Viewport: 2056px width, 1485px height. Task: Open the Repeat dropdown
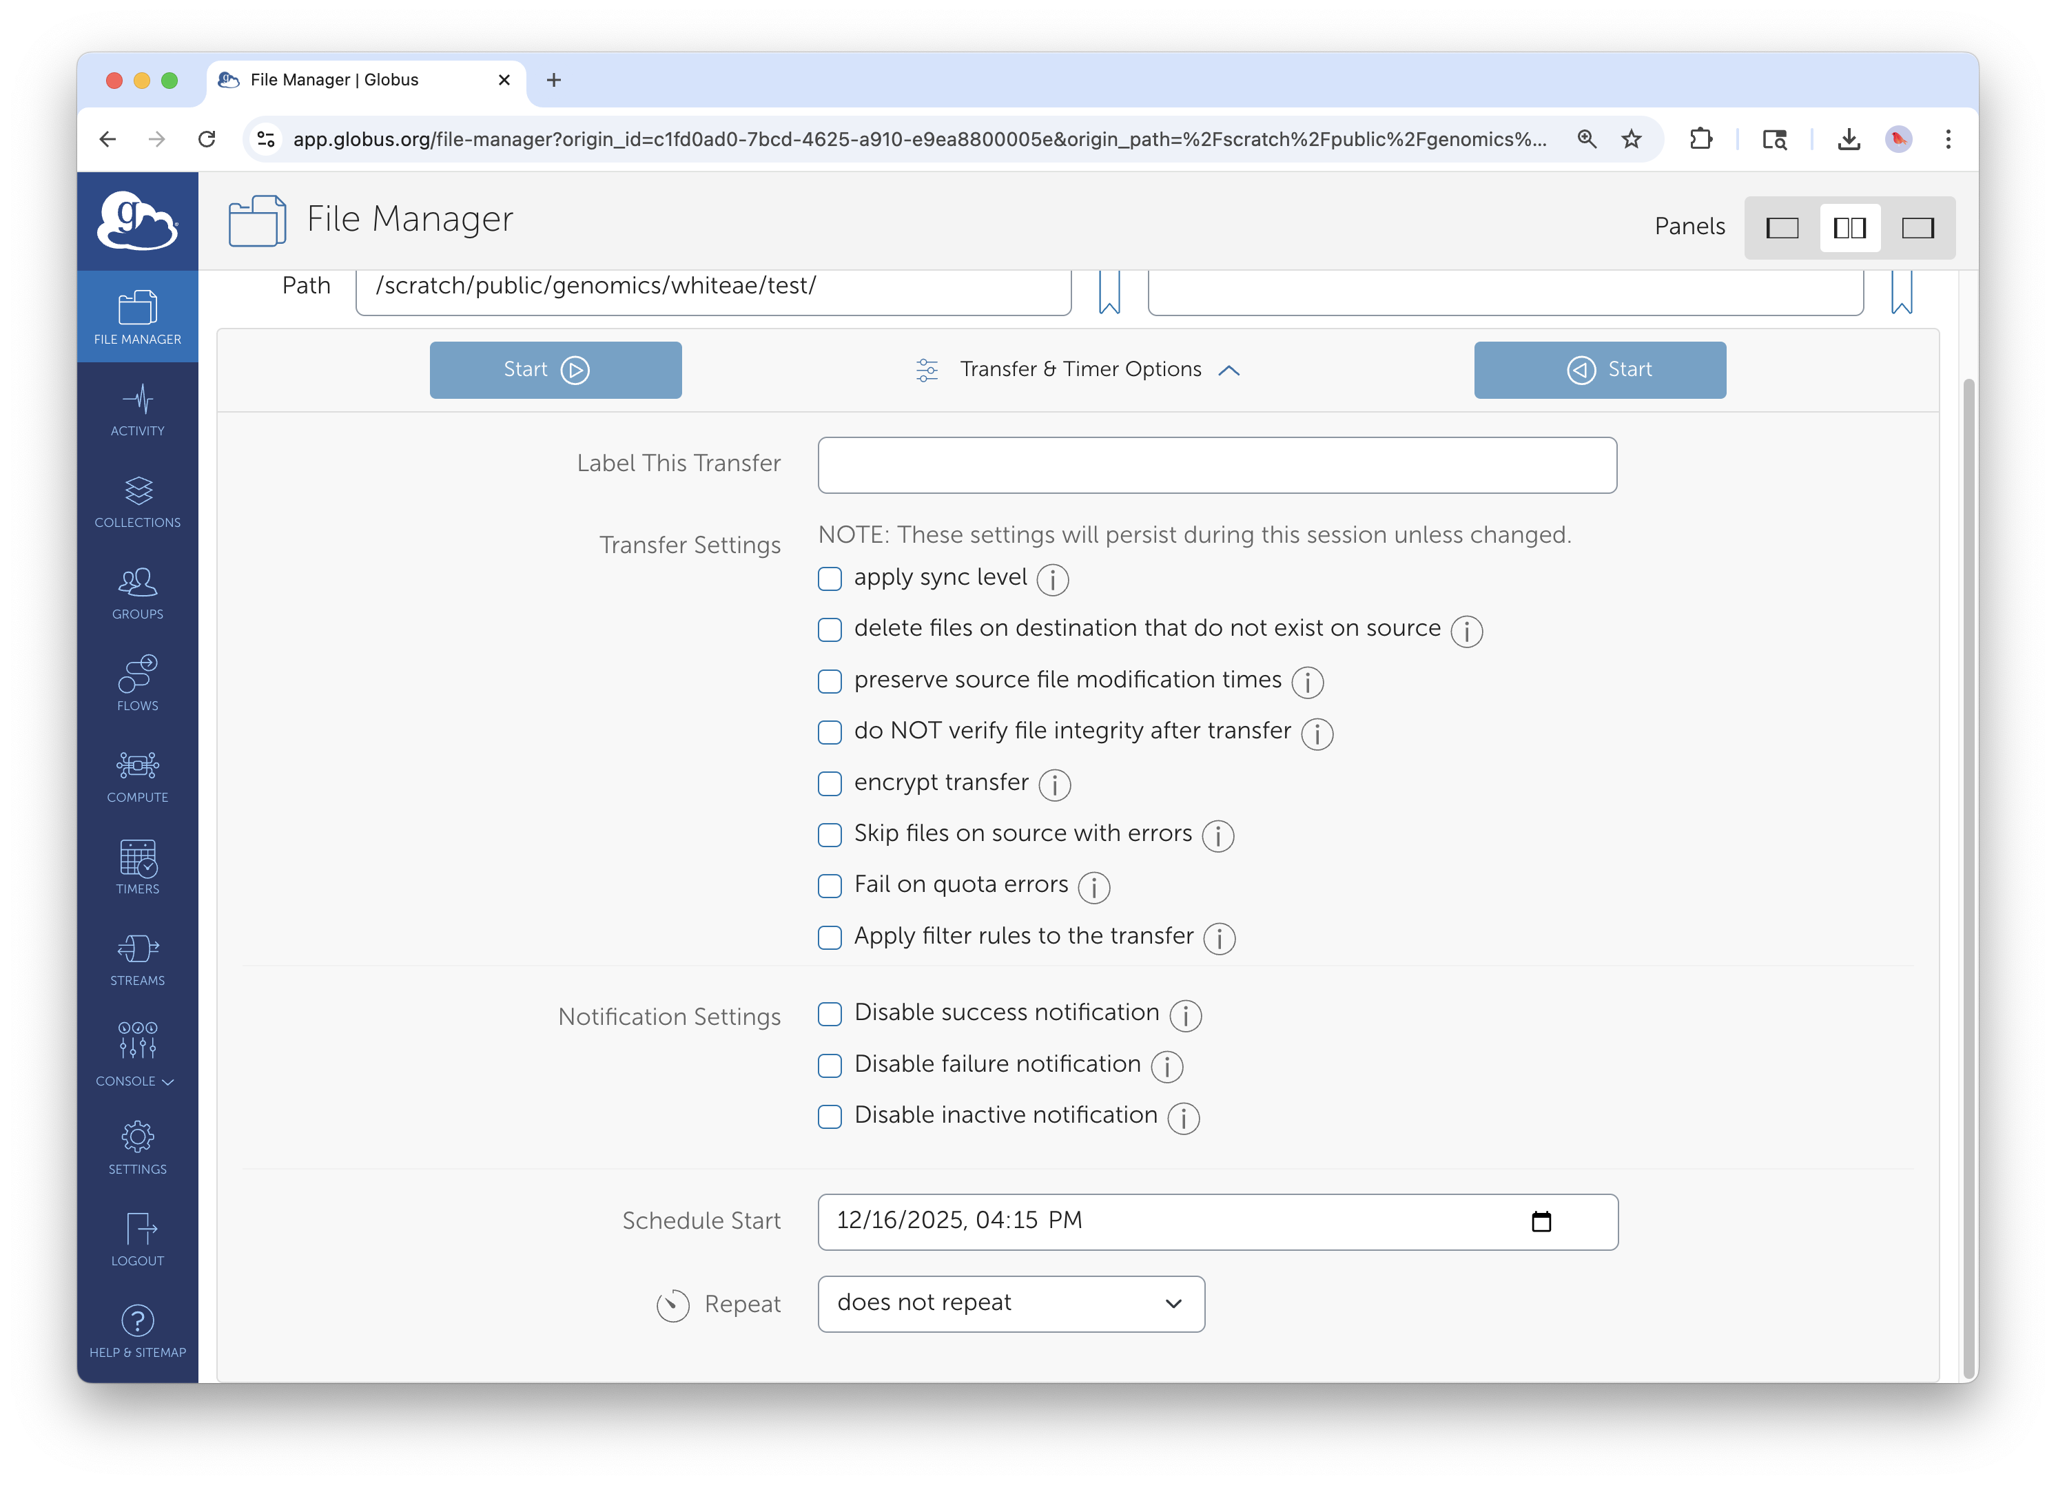pyautogui.click(x=1011, y=1303)
